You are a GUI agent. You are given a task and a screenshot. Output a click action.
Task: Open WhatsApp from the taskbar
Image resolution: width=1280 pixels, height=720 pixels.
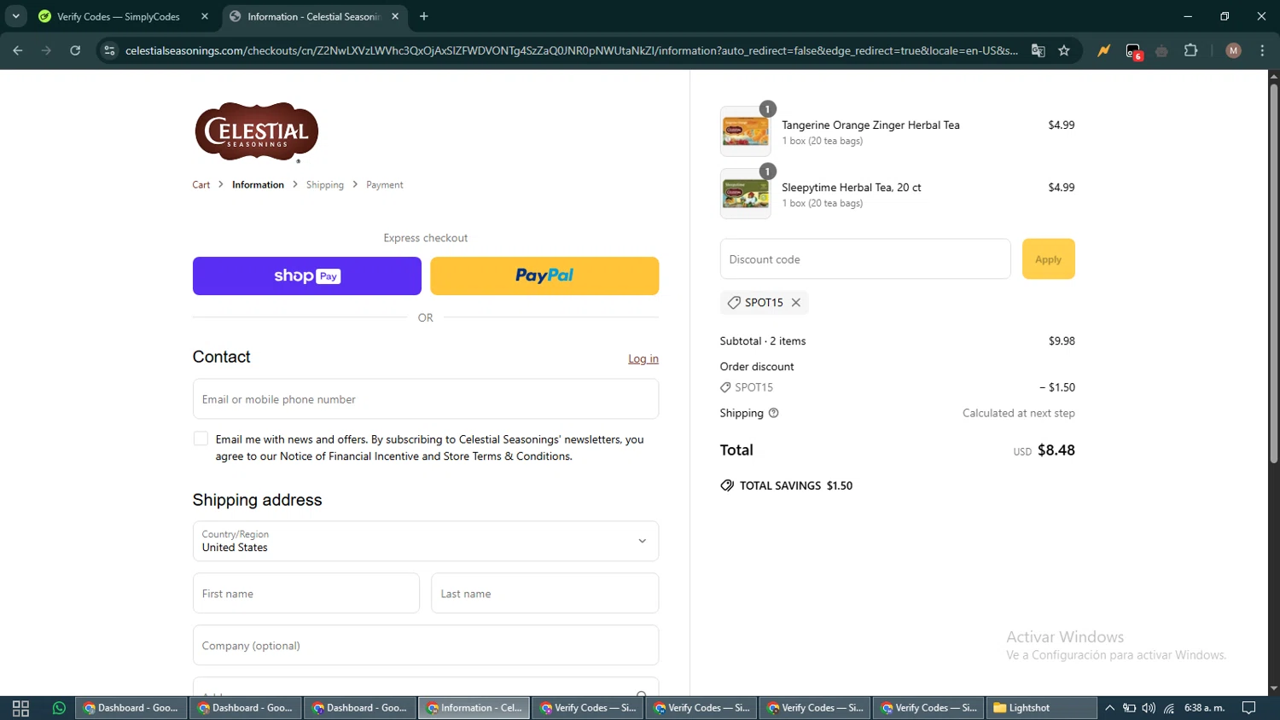(59, 708)
